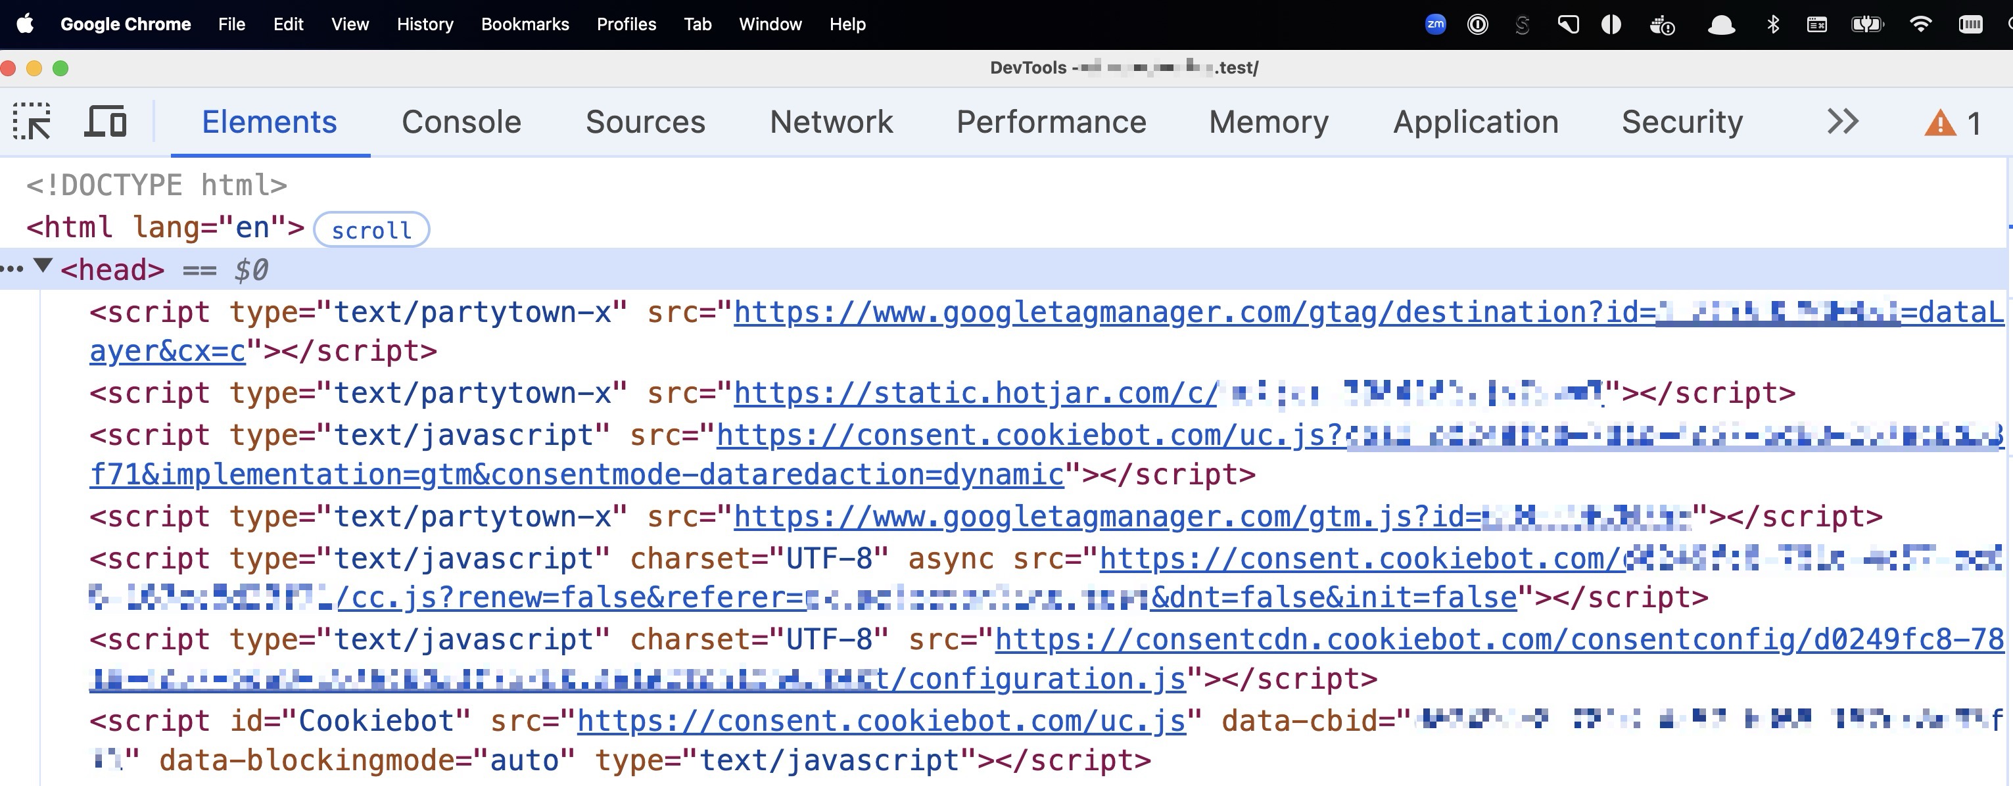Click the Bluetooth menu bar icon
2013x786 pixels.
pos(1772,24)
